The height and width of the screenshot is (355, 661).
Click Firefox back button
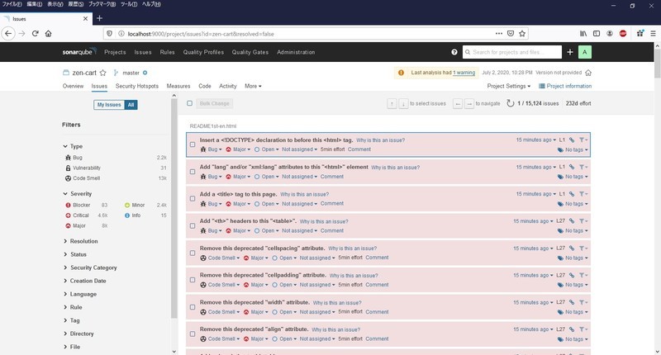8,33
